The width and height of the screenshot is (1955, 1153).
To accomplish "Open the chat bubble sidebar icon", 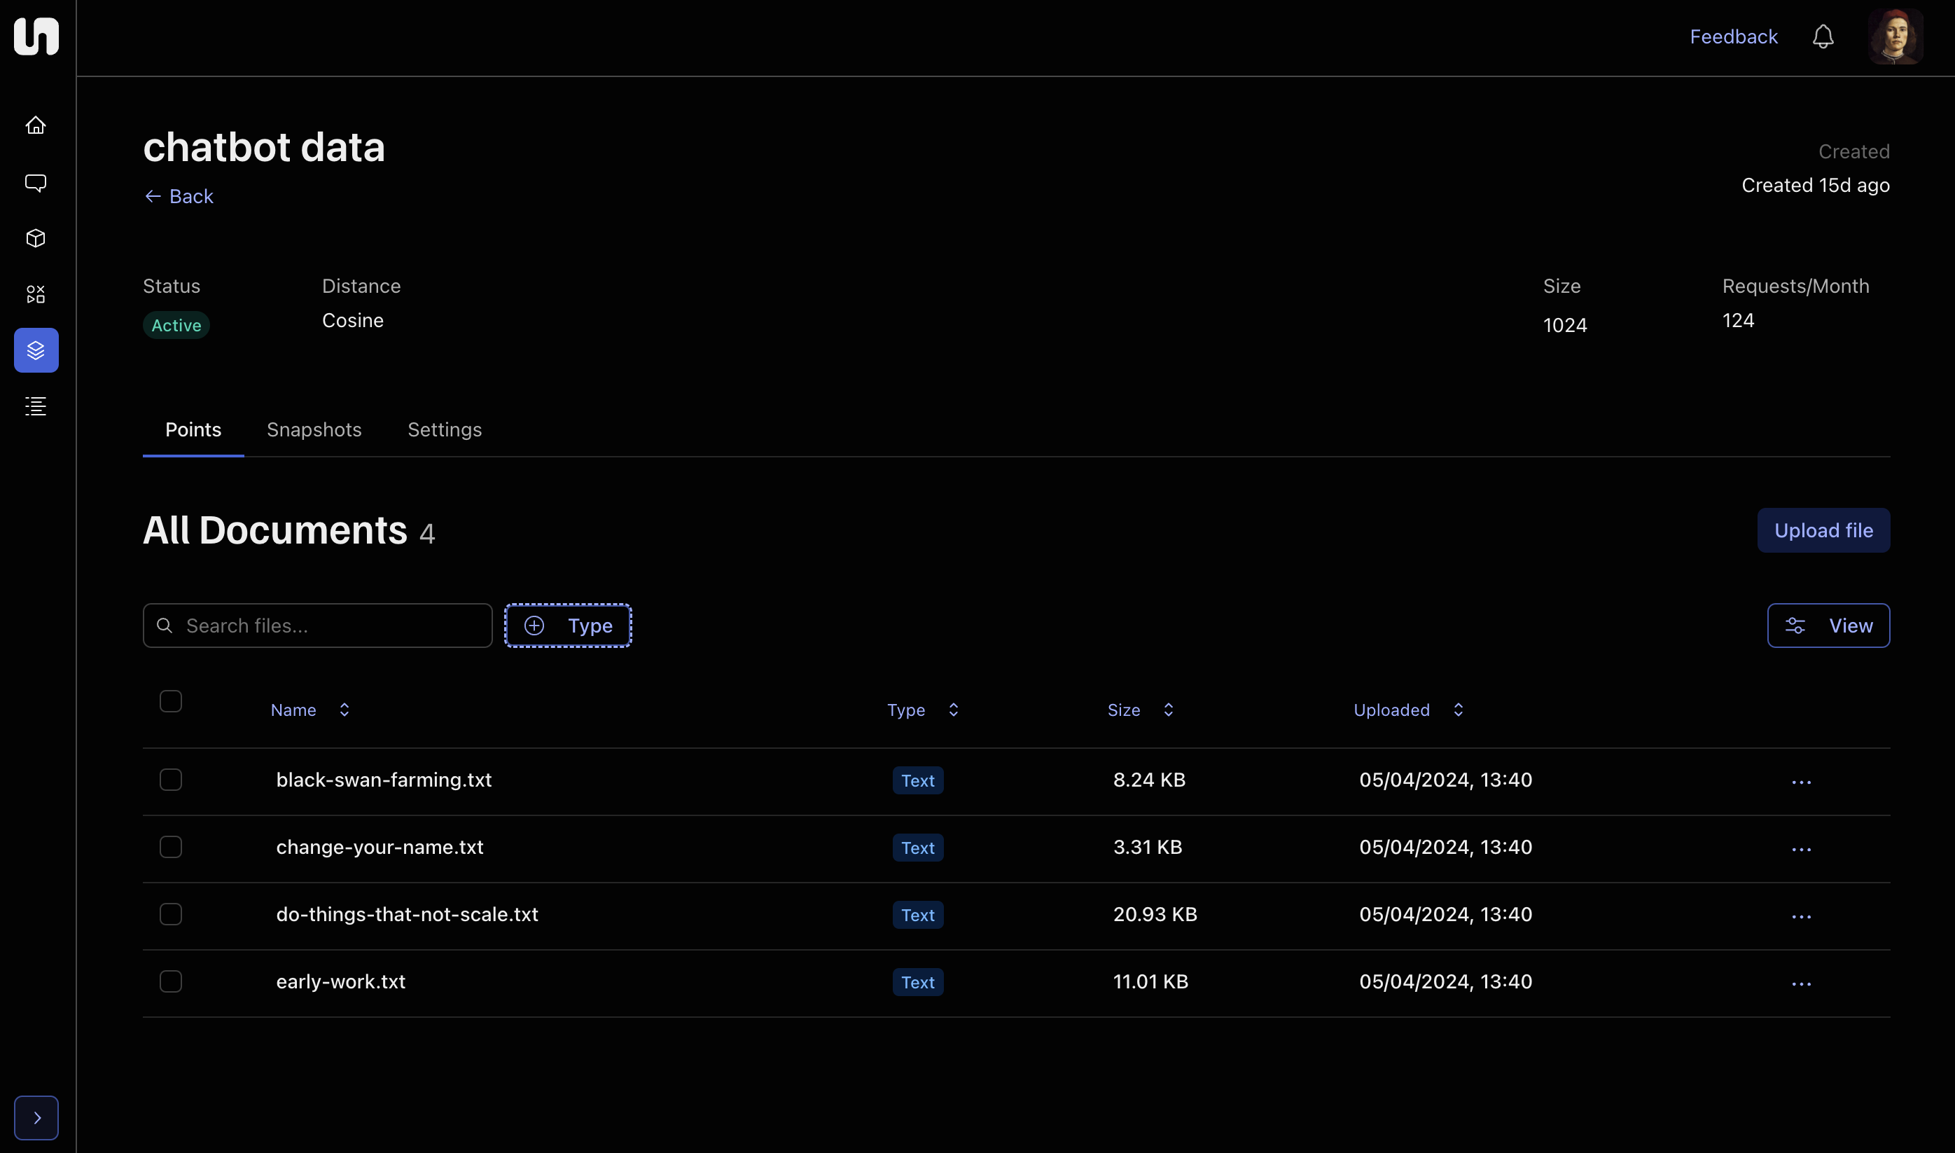I will click(x=36, y=183).
